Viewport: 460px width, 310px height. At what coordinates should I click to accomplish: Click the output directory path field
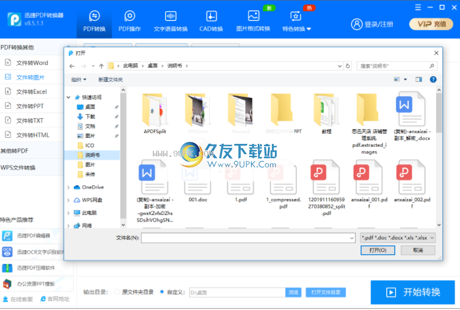pyautogui.click(x=237, y=292)
